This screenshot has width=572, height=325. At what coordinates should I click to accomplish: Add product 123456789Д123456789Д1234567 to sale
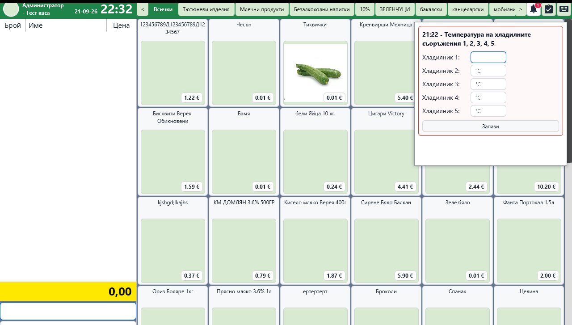tap(172, 63)
